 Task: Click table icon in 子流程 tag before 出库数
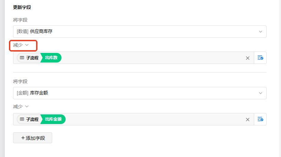pyautogui.click(x=22, y=58)
